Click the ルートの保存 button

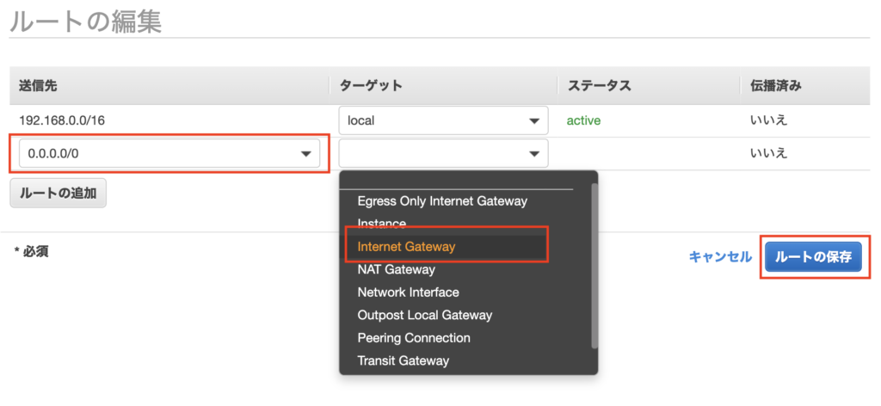pyautogui.click(x=813, y=256)
